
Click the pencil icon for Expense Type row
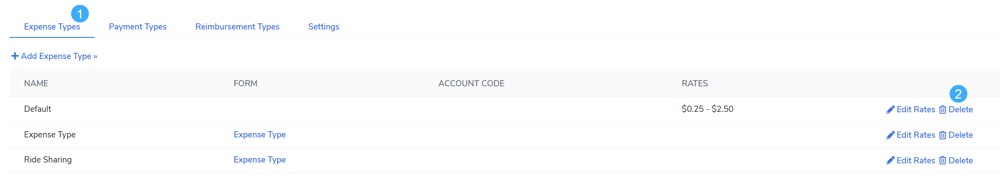click(890, 135)
